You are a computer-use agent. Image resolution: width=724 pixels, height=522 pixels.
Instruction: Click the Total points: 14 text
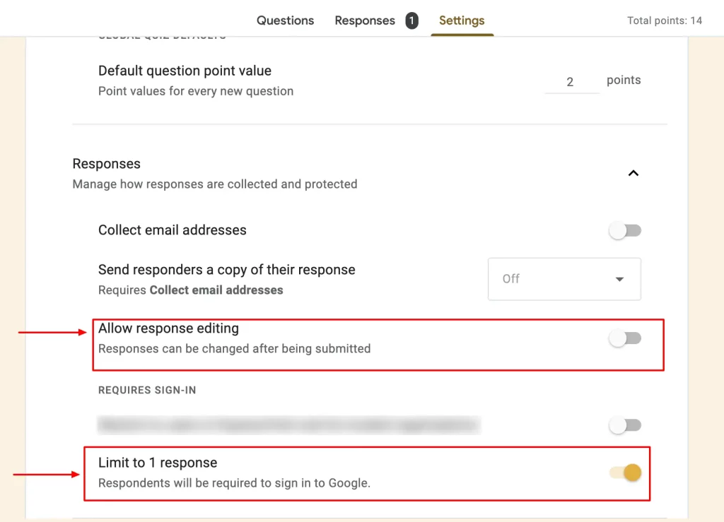pos(664,20)
